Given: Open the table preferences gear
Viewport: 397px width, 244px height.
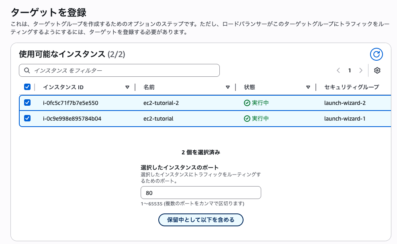Looking at the screenshot, I should (x=377, y=70).
